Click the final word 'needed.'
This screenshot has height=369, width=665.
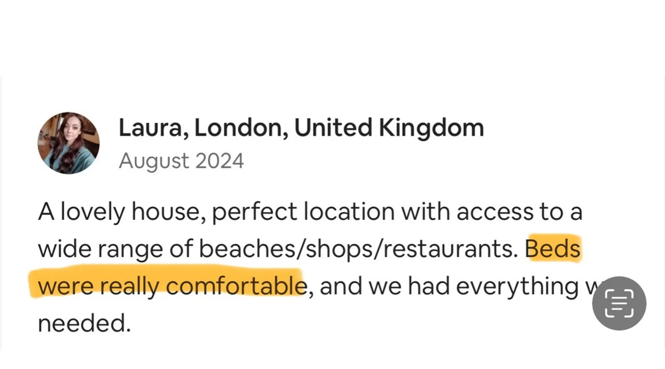pyautogui.click(x=84, y=323)
